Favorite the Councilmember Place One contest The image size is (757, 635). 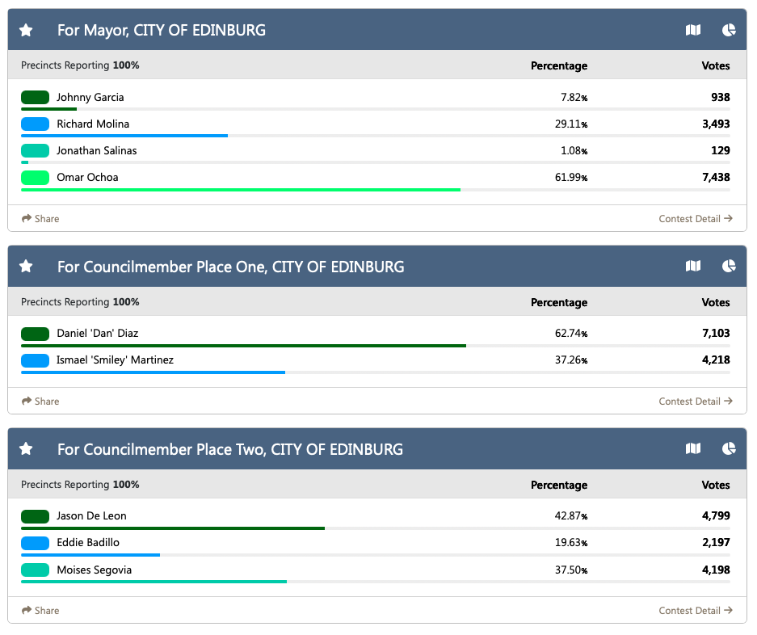tap(26, 267)
